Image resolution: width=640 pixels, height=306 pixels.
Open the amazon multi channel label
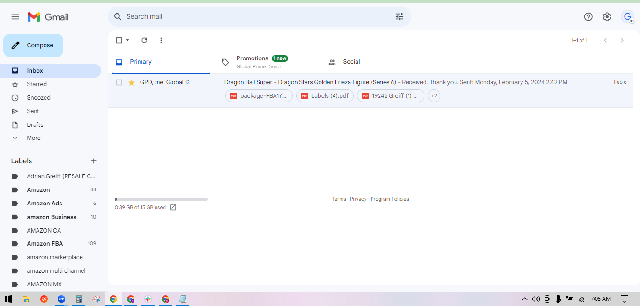click(51, 271)
